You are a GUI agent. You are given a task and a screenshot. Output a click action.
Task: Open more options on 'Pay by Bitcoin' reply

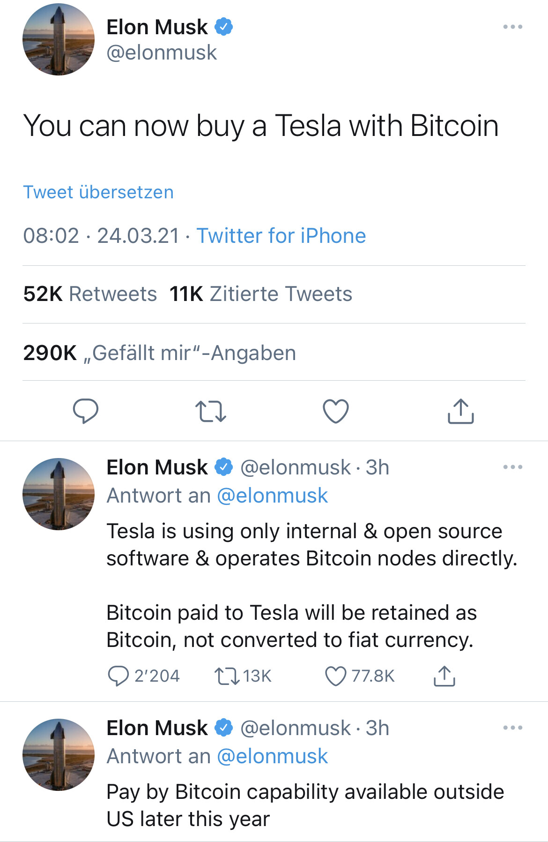(512, 728)
